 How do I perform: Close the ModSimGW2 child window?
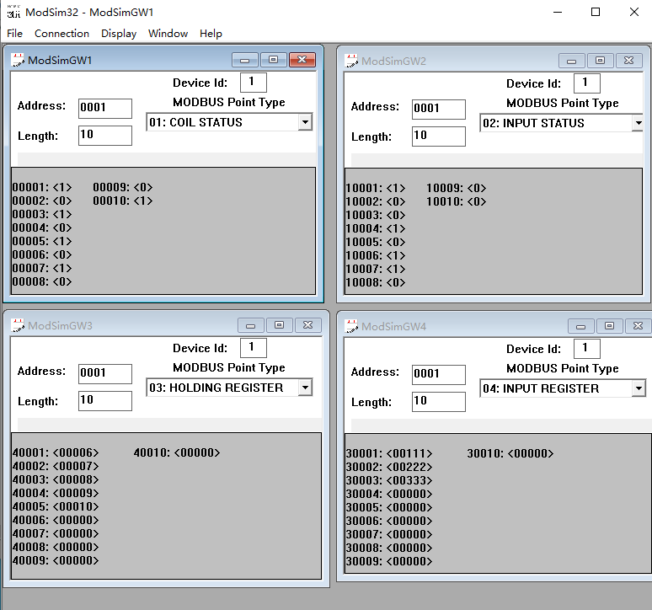[x=629, y=62]
